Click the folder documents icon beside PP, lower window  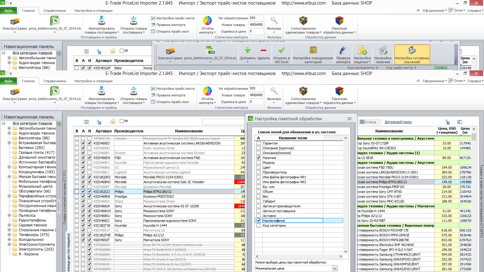pos(113,121)
